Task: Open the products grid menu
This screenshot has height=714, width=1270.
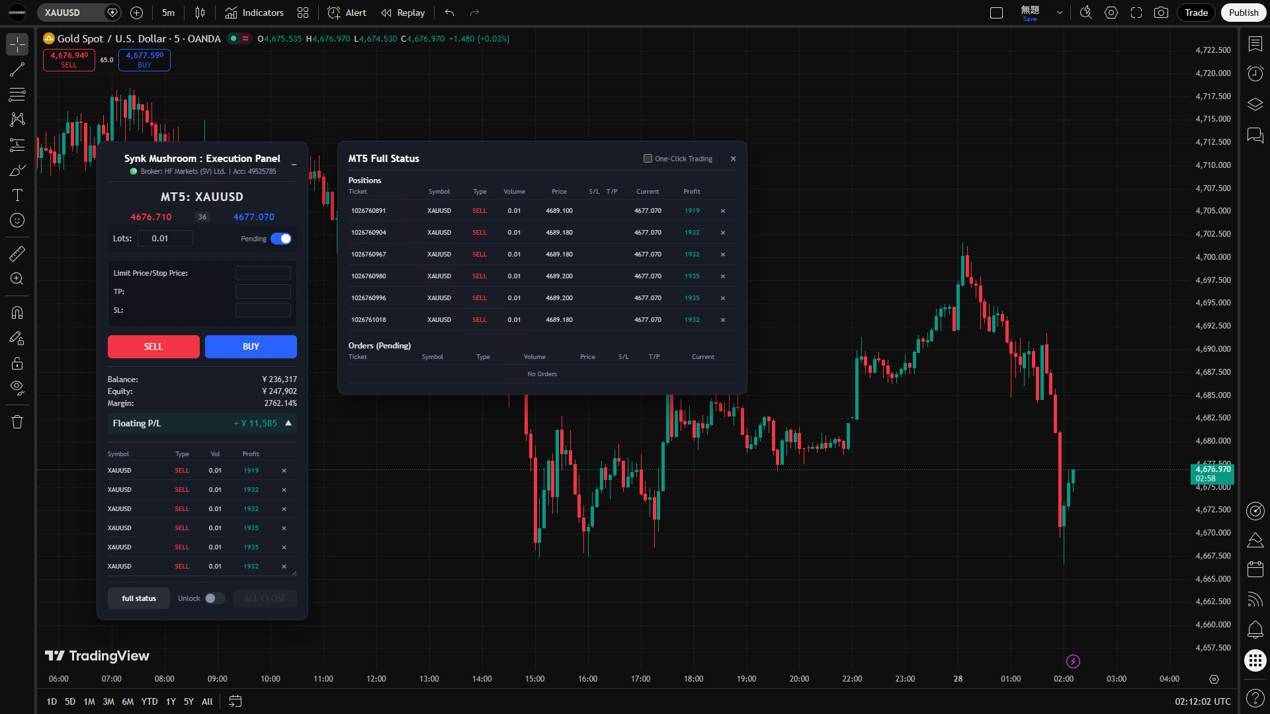Action: (1255, 660)
